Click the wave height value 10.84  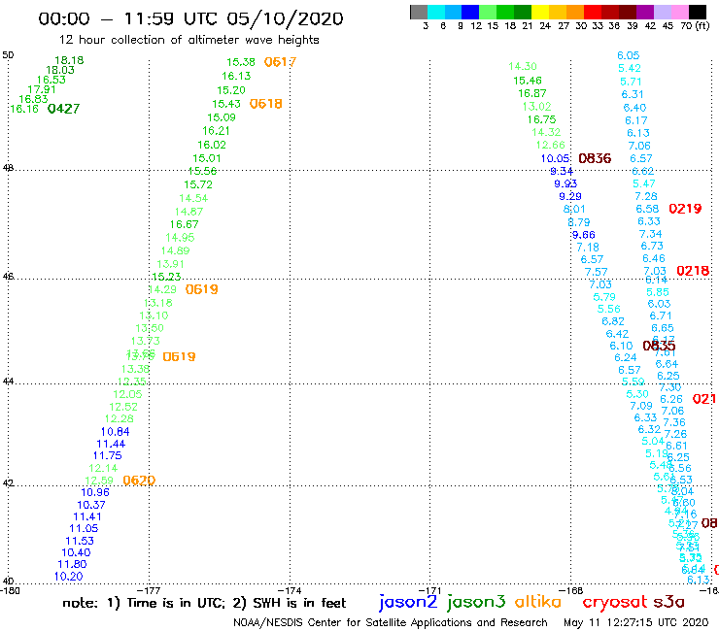point(115,432)
